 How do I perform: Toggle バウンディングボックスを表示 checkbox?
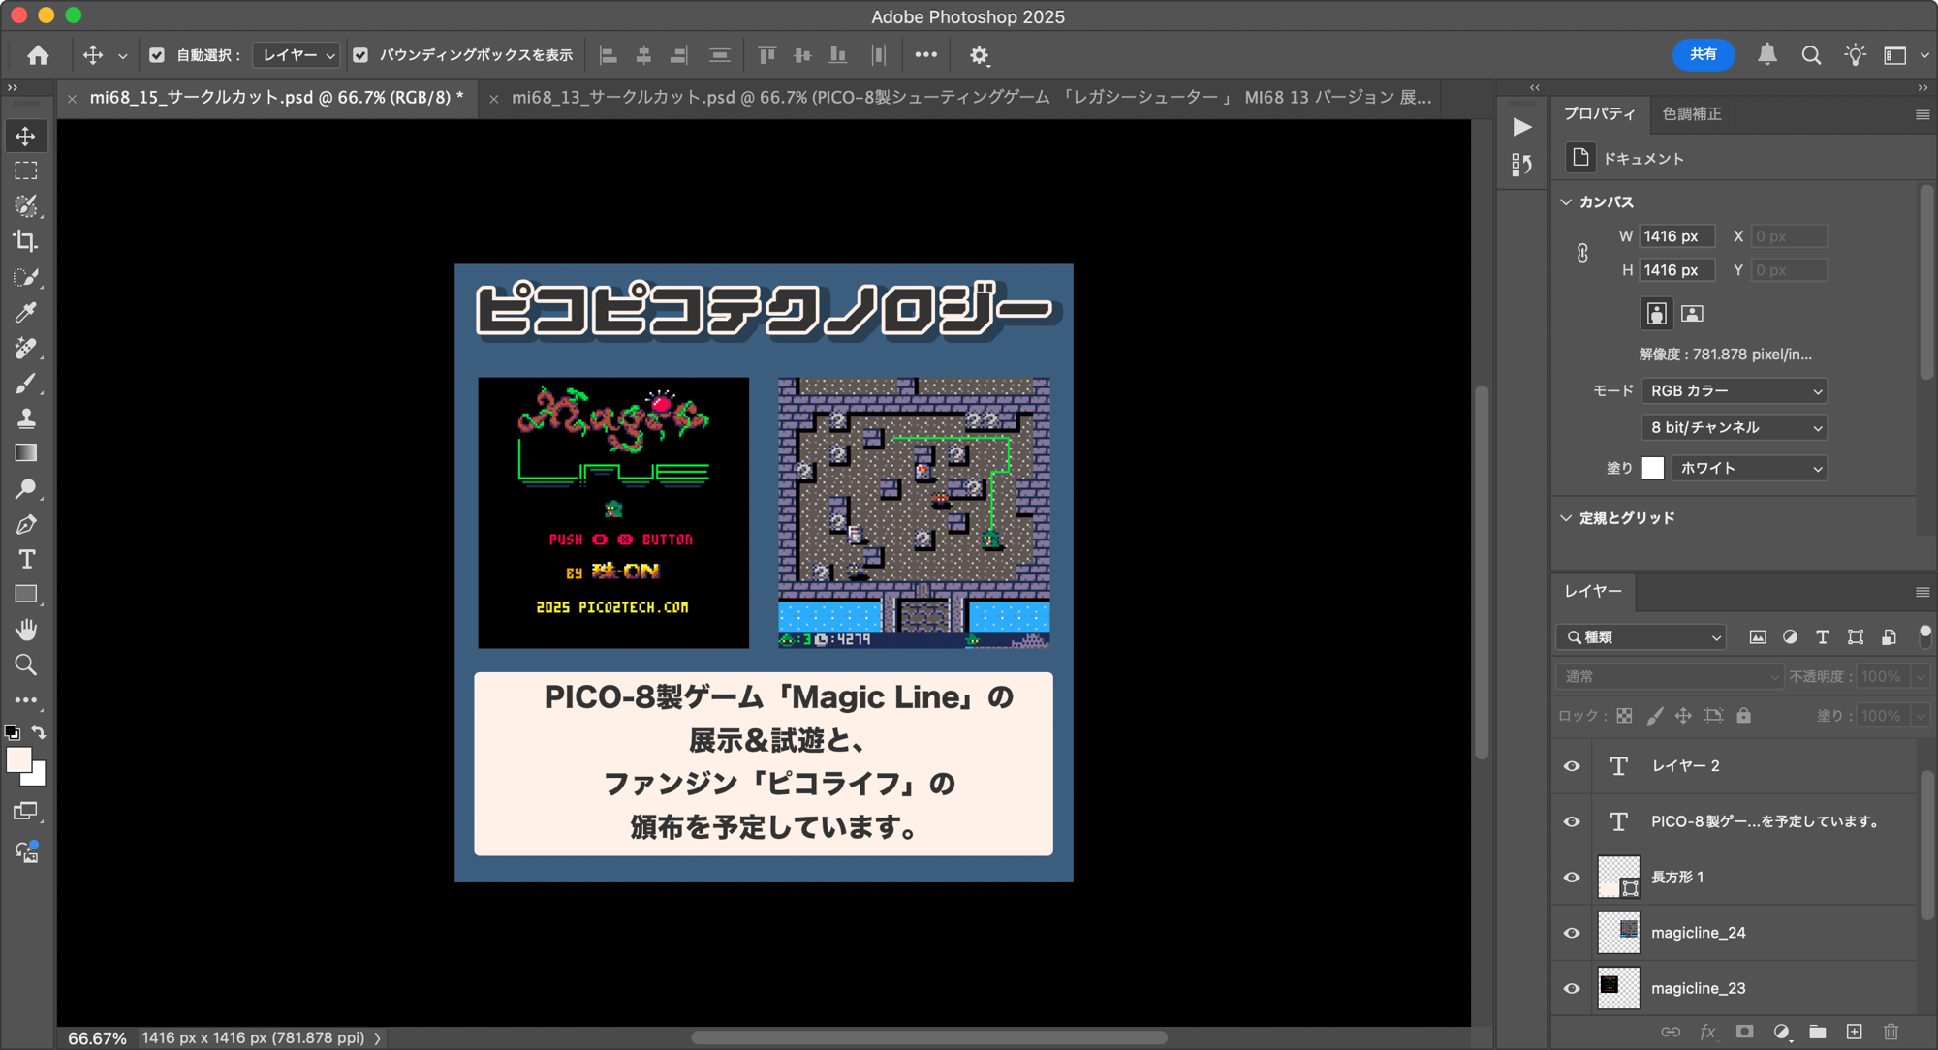pyautogui.click(x=360, y=55)
